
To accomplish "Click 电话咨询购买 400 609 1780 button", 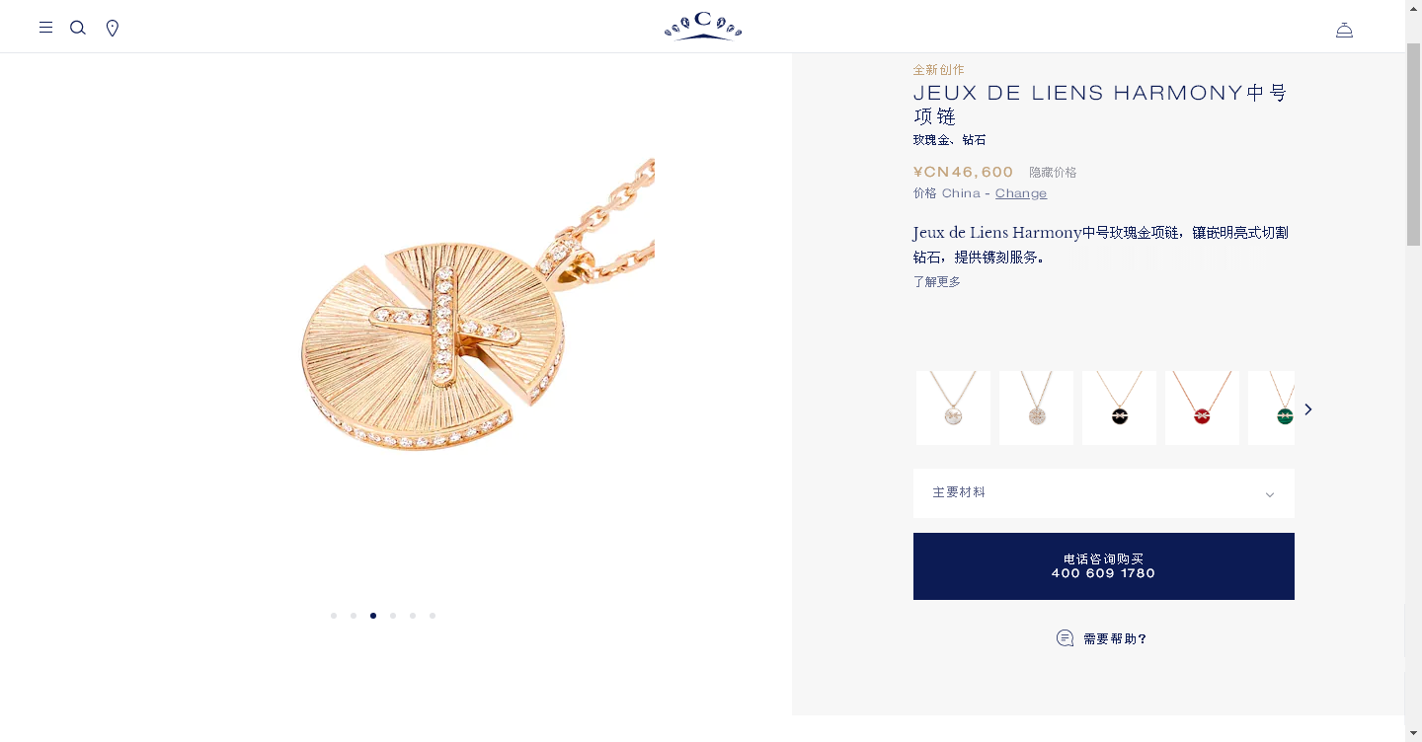I will coord(1103,566).
